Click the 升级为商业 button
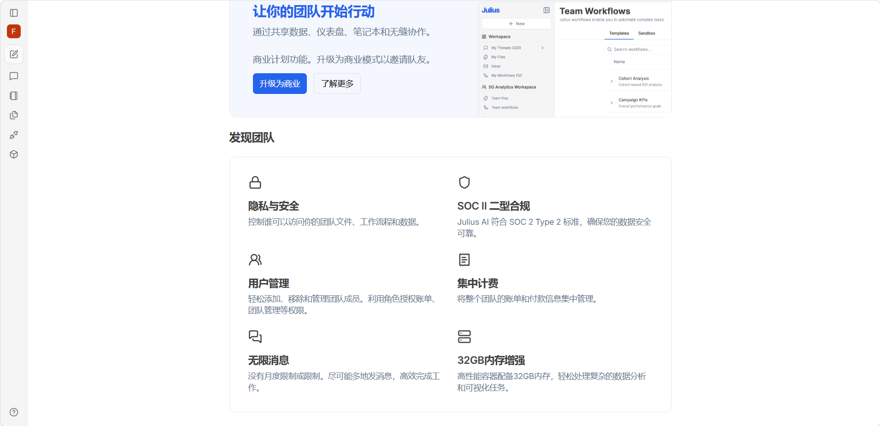 pos(280,83)
